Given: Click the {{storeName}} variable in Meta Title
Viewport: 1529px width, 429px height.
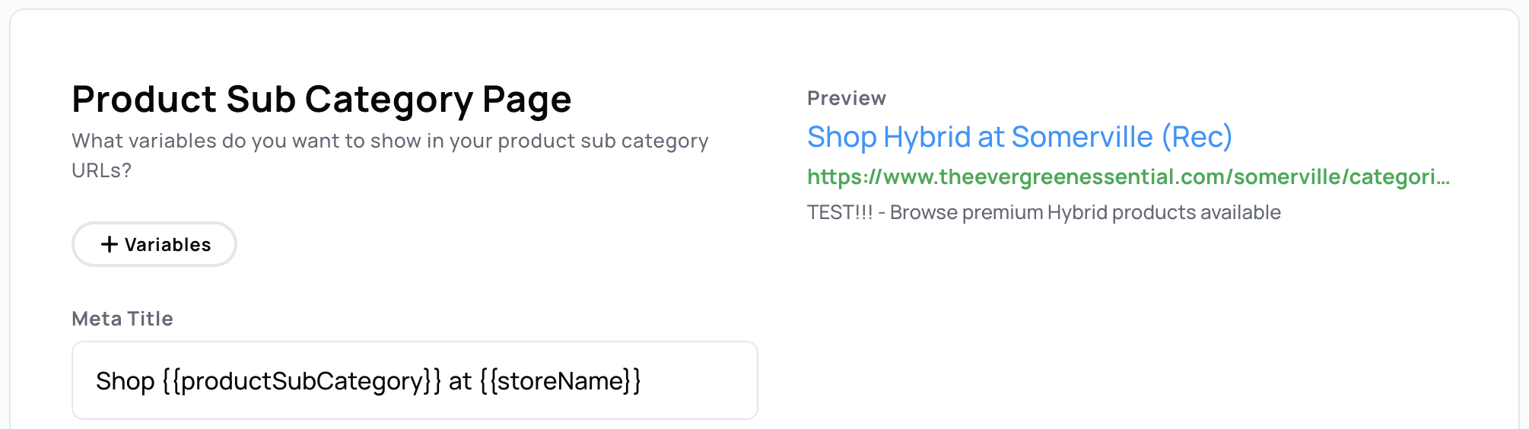Looking at the screenshot, I should (560, 381).
